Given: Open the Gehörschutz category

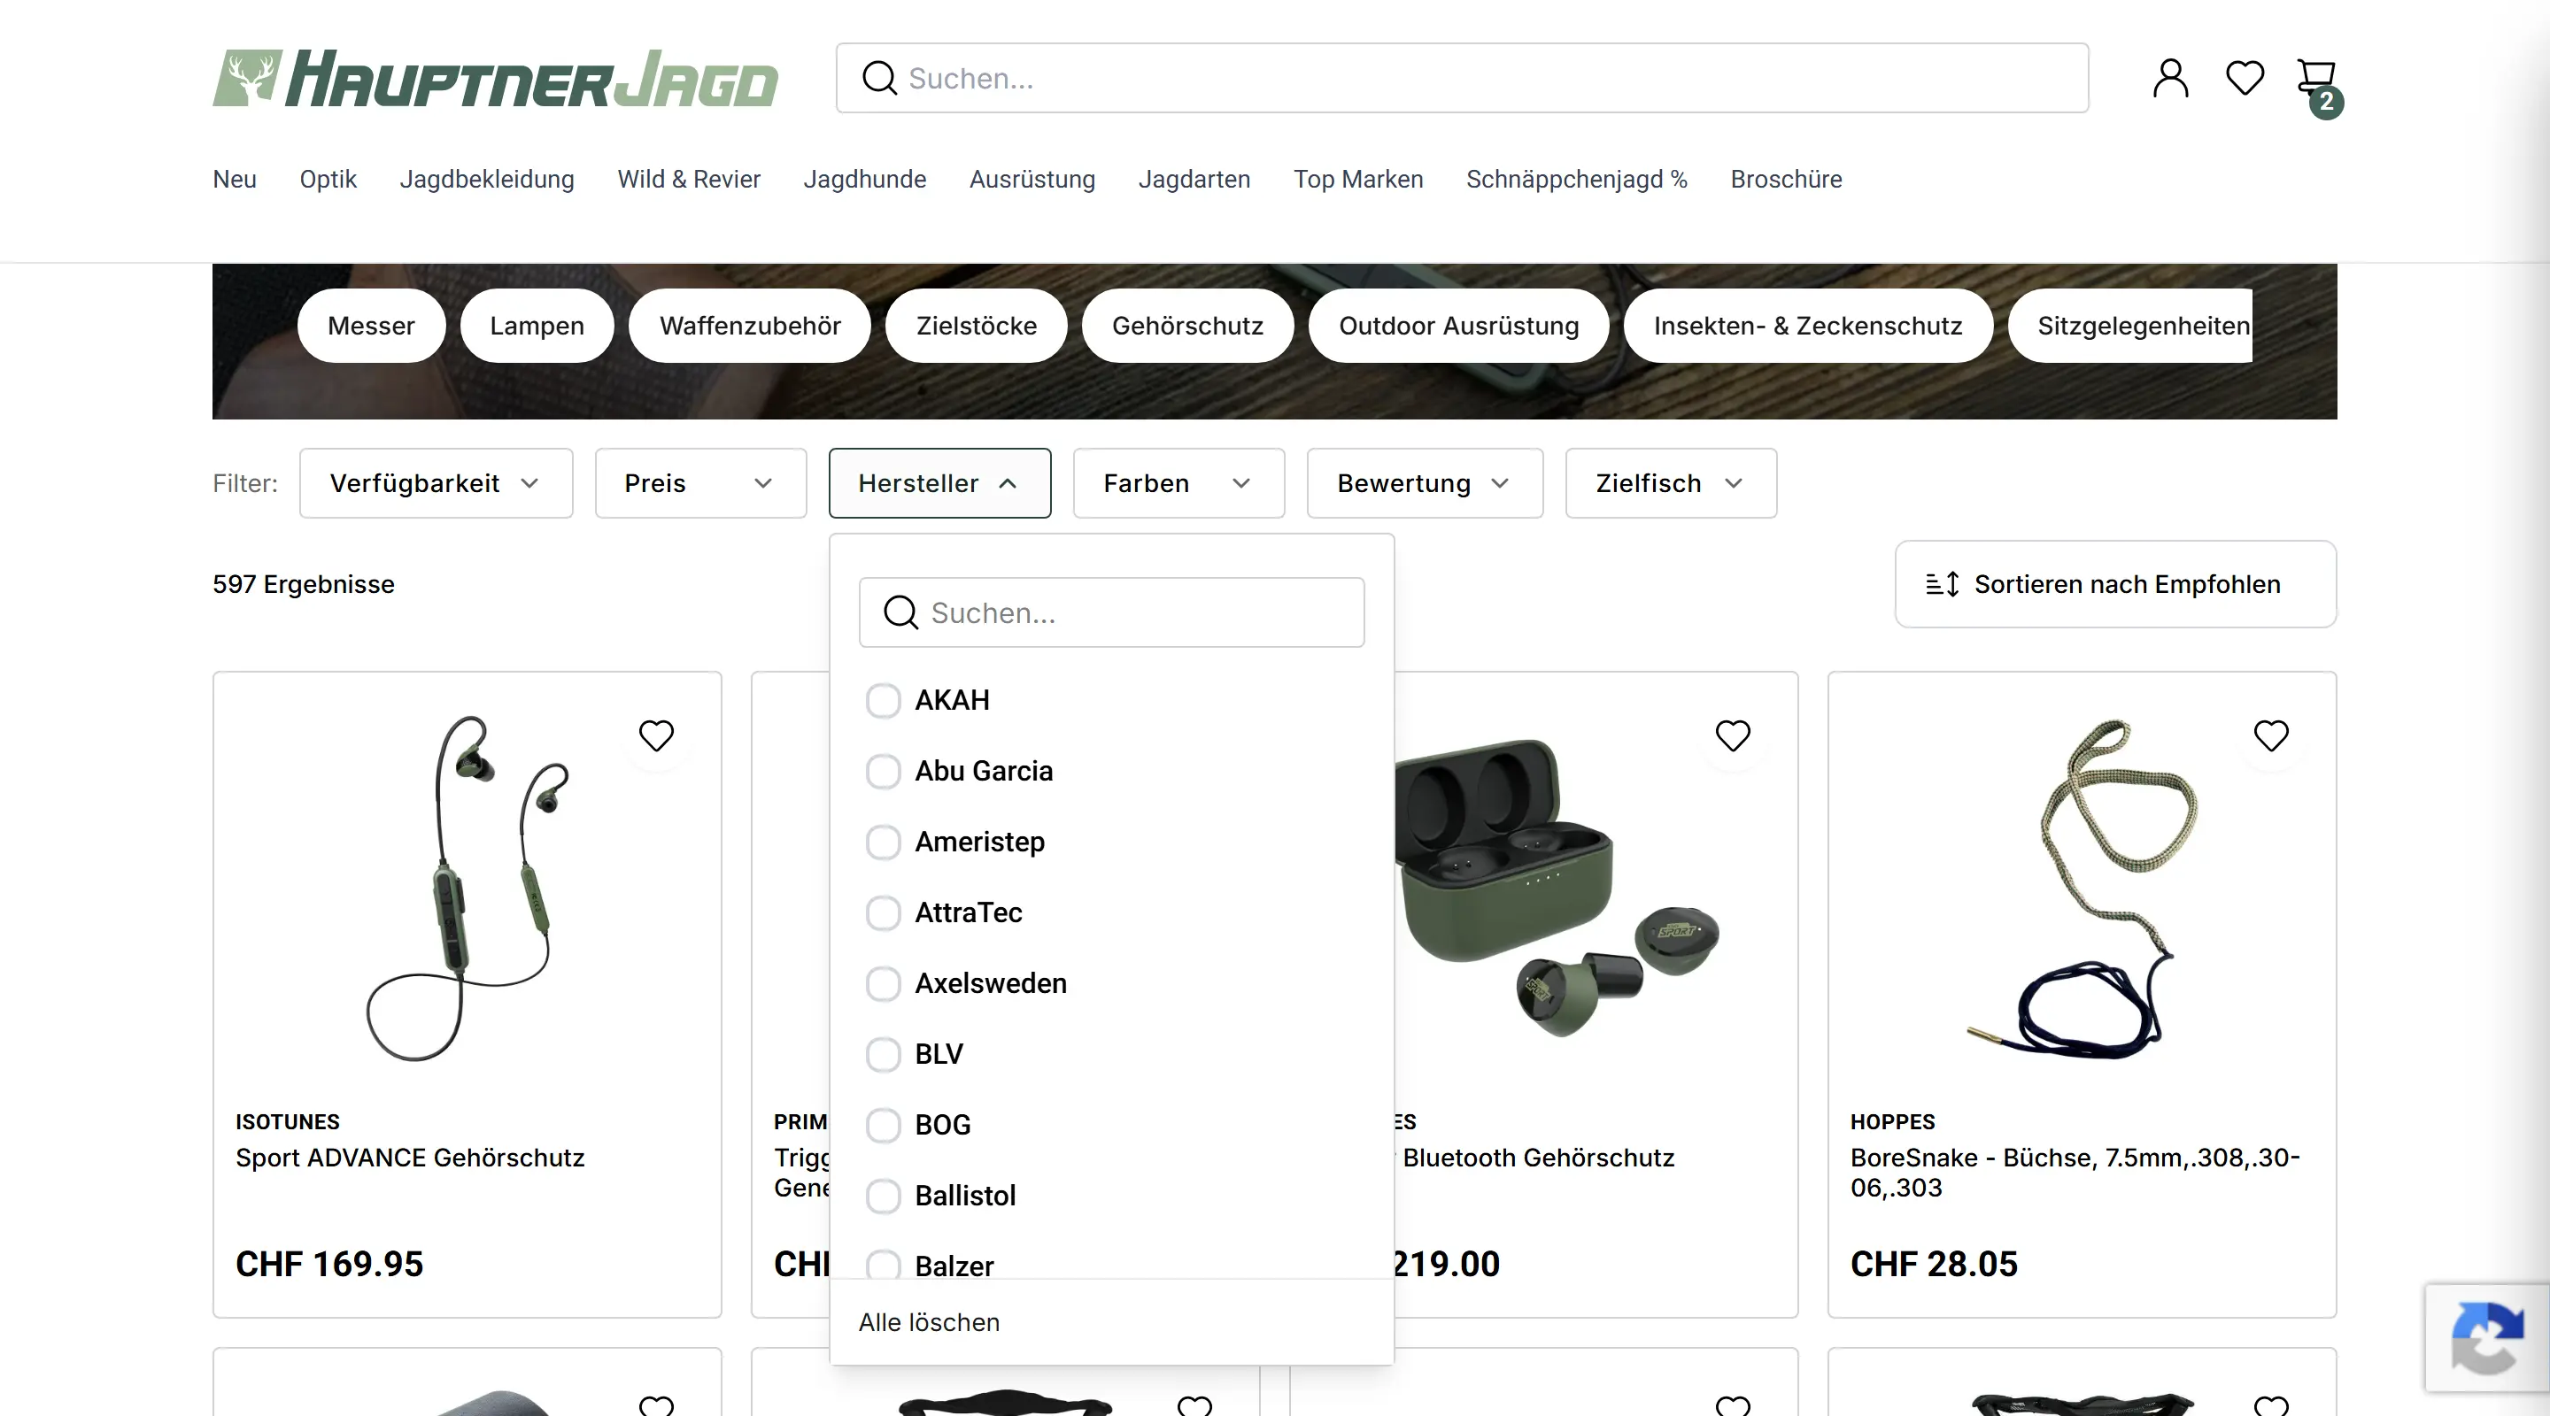Looking at the screenshot, I should tap(1186, 326).
